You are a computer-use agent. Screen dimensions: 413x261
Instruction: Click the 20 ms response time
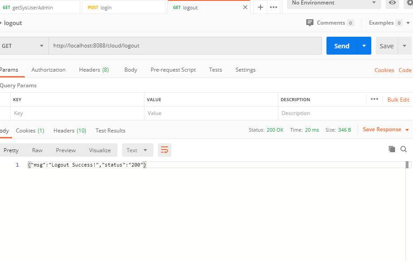click(312, 130)
